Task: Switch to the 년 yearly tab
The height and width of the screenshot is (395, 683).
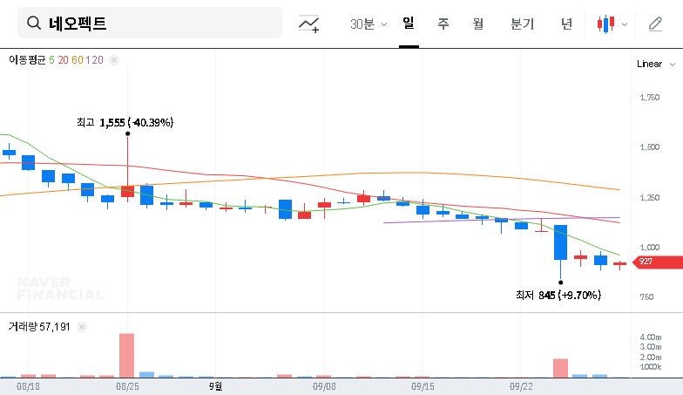Action: (566, 24)
